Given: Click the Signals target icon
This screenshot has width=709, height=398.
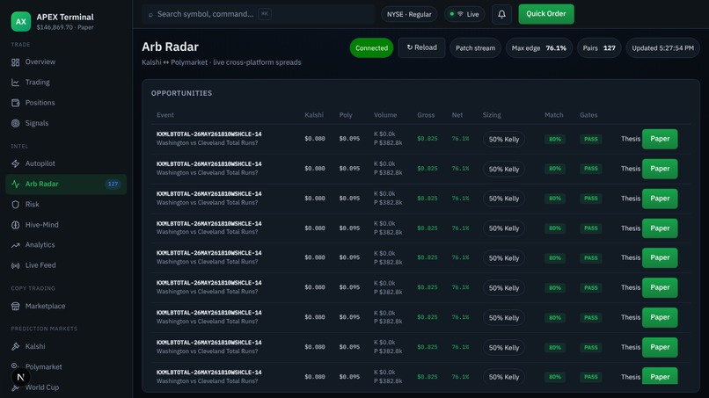Looking at the screenshot, I should (x=15, y=123).
